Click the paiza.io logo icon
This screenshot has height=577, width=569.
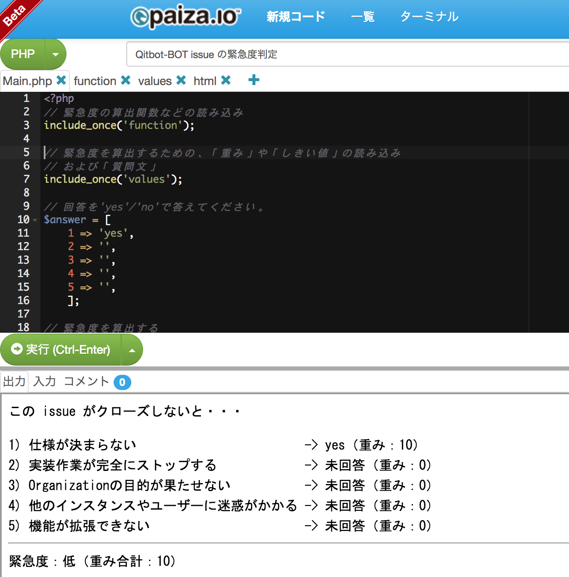point(140,17)
